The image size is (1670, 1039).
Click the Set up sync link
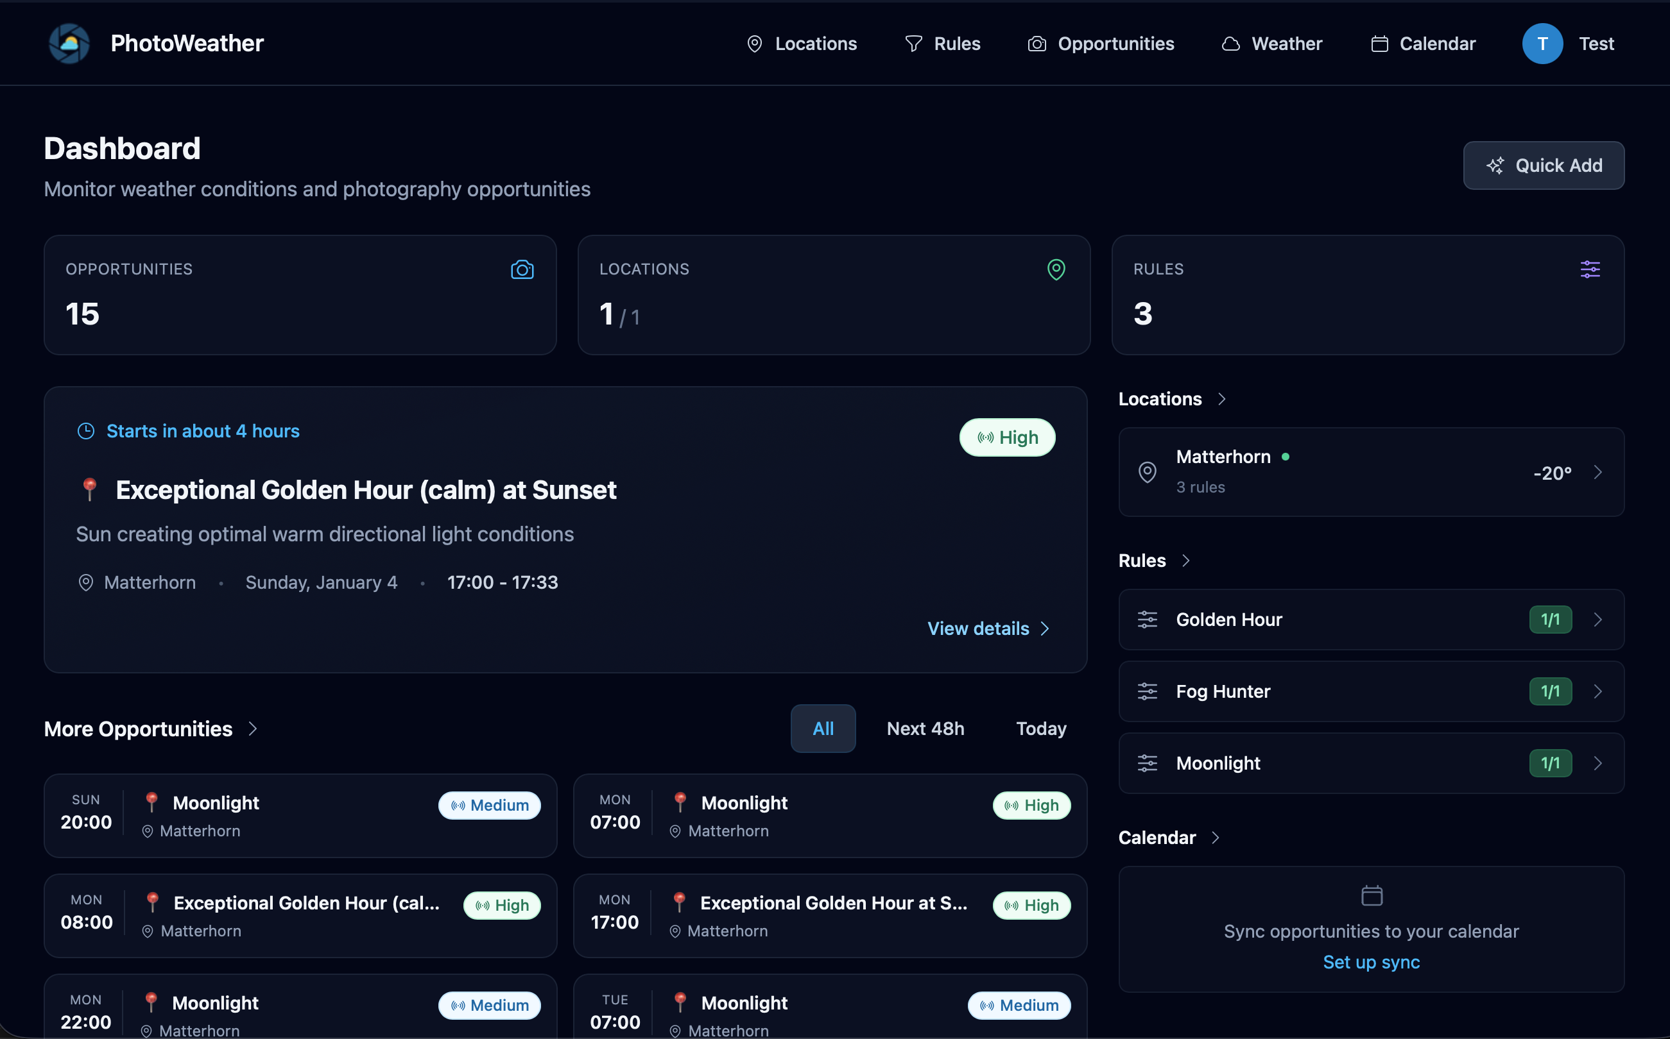1371,962
